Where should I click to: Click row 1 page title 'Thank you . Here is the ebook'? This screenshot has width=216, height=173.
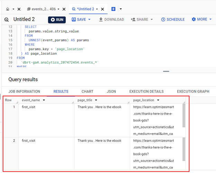click(100, 107)
